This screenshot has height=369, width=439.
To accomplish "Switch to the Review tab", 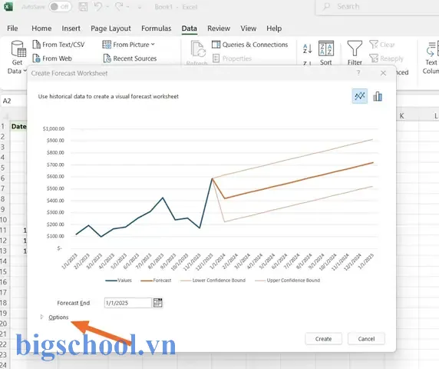I will [219, 28].
